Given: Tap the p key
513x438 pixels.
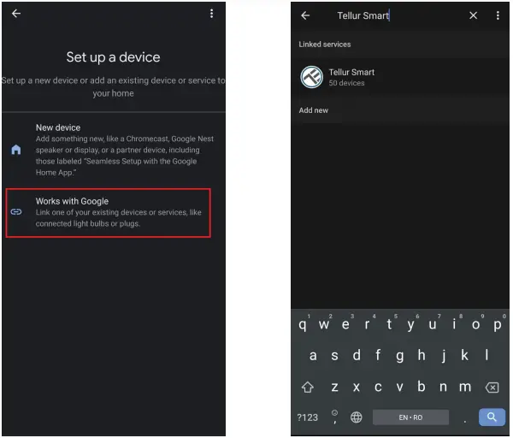Looking at the screenshot, I should click(x=498, y=324).
